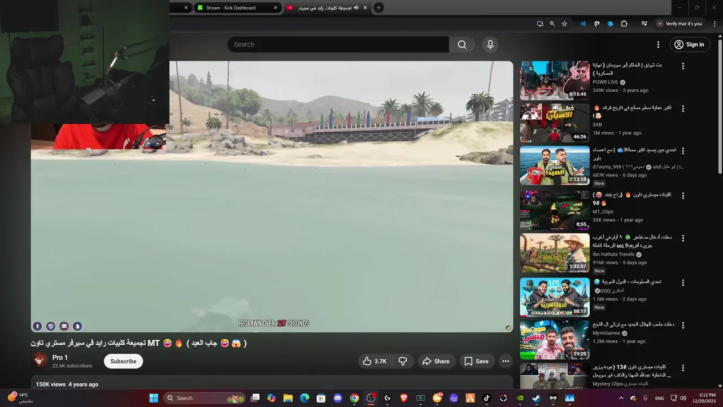The width and height of the screenshot is (723, 407).
Task: Click the page vertical scrollbar
Action: pos(720,105)
